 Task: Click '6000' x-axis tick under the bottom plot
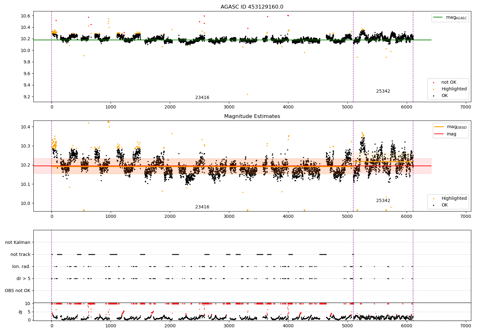click(x=407, y=326)
